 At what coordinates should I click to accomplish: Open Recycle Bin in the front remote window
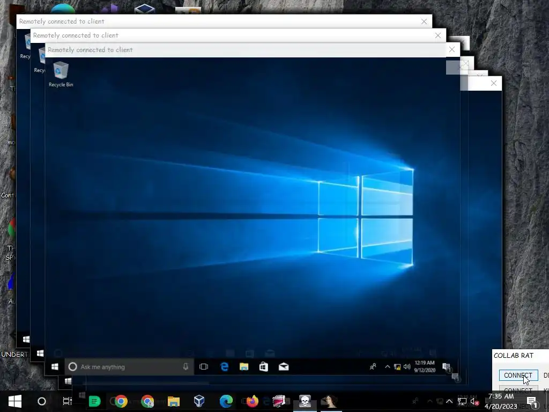pyautogui.click(x=61, y=74)
